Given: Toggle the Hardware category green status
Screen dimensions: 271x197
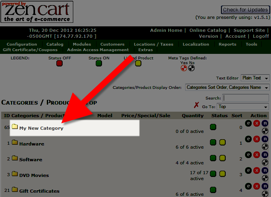Looking at the screenshot, I should coord(213,142).
